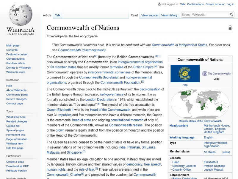Open What links here tool

(16, 117)
